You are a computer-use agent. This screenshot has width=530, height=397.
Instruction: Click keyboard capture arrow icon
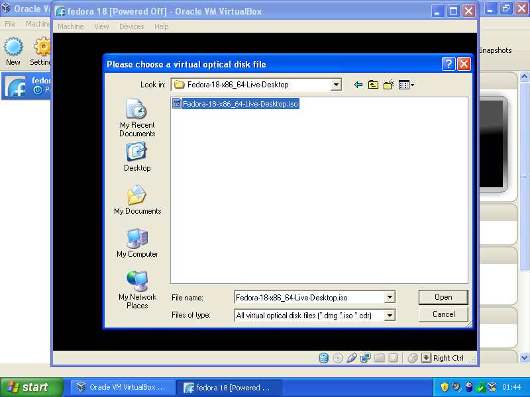pyautogui.click(x=426, y=358)
